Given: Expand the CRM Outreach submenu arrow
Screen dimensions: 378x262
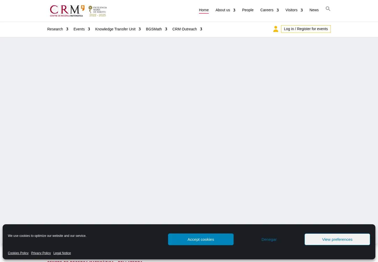Looking at the screenshot, I should pyautogui.click(x=201, y=29).
